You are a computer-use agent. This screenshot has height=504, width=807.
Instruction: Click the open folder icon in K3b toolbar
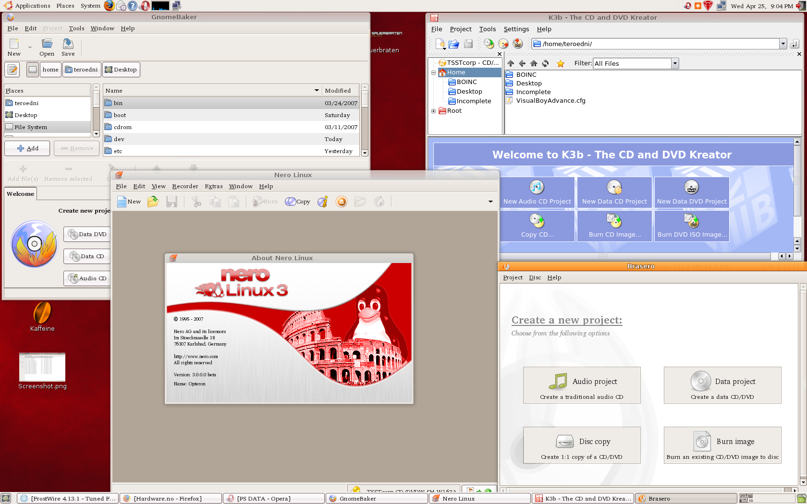coord(454,44)
